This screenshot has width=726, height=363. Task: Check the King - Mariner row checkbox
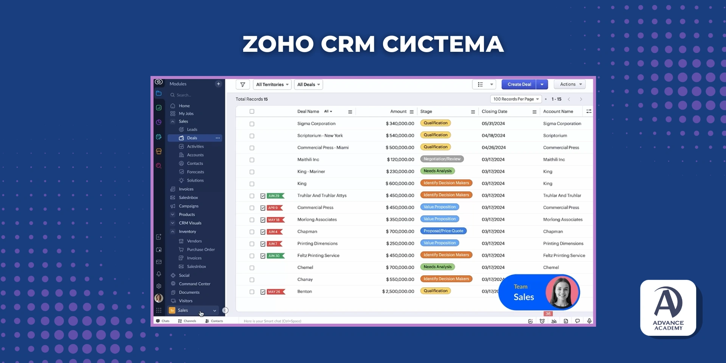coord(252,172)
